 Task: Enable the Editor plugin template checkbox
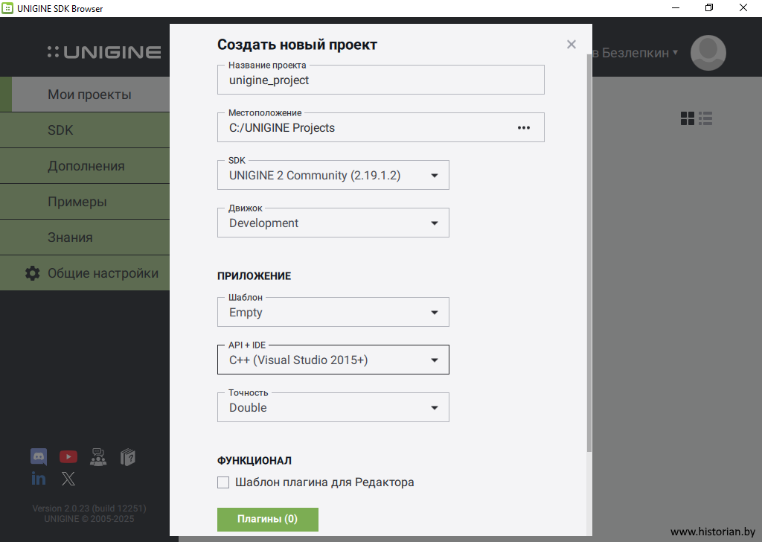tap(223, 482)
